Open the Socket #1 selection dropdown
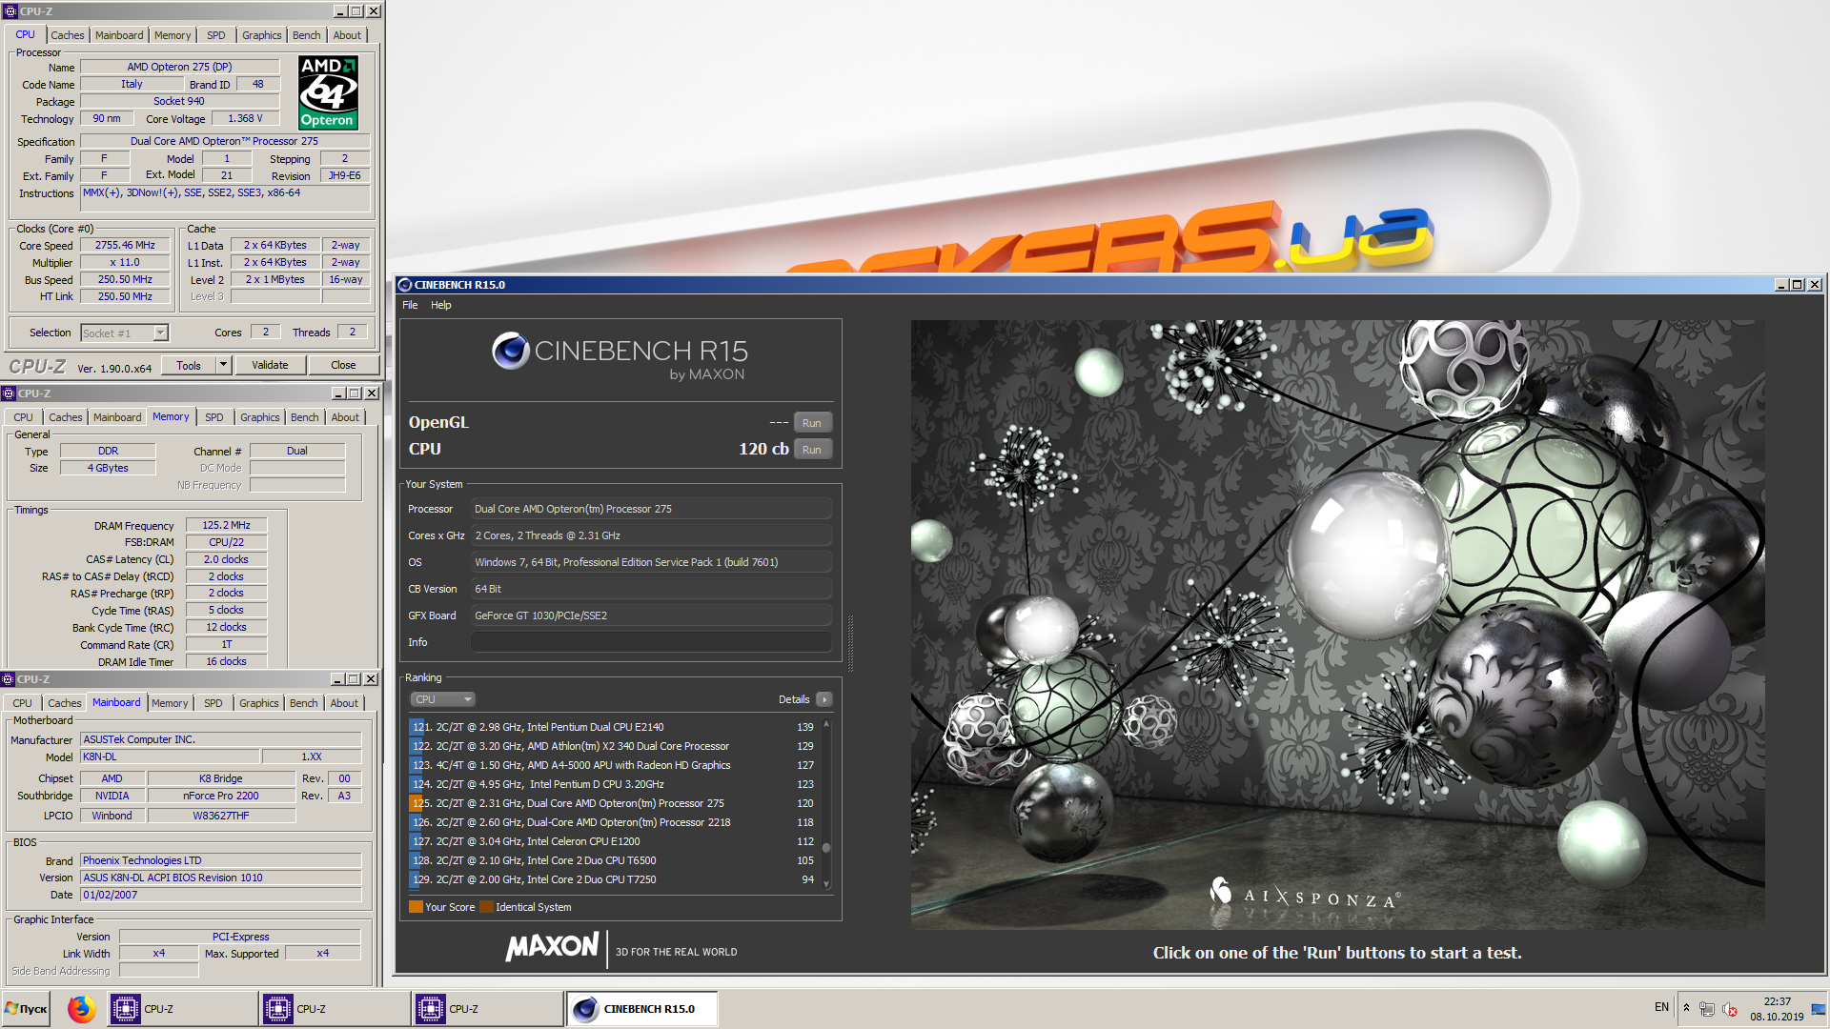 (160, 333)
